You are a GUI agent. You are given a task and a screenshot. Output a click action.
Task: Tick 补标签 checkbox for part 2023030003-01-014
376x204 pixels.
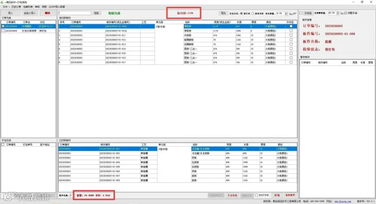click(x=291, y=49)
